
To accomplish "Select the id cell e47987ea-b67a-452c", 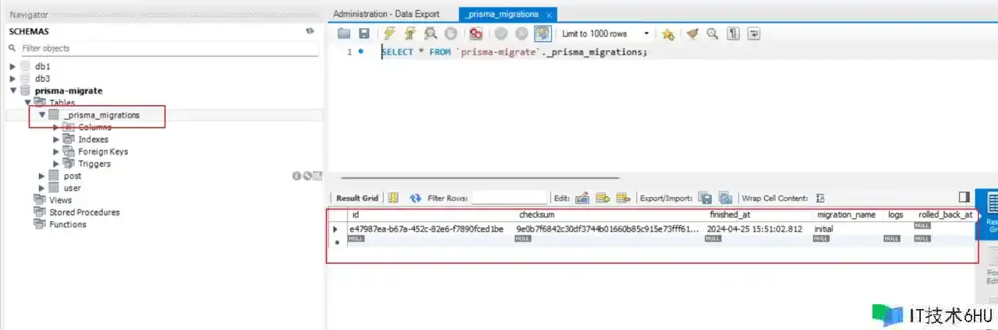I will [x=426, y=230].
